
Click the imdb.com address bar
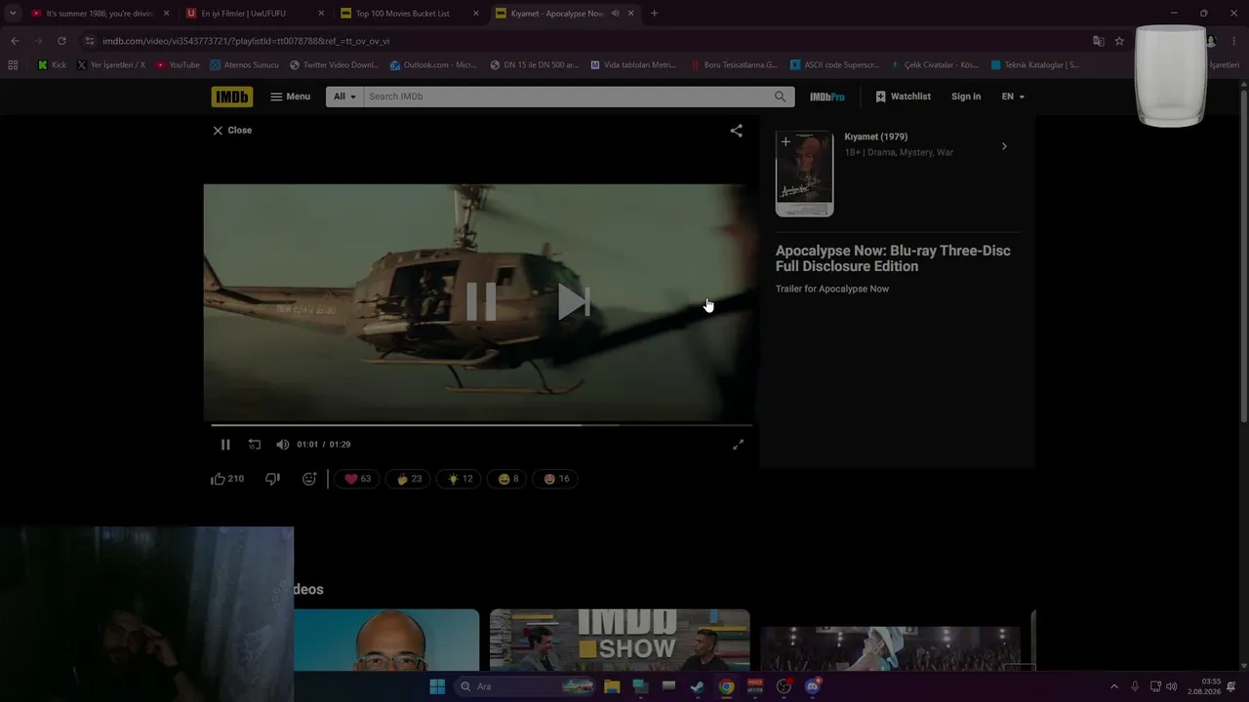pyautogui.click(x=585, y=41)
